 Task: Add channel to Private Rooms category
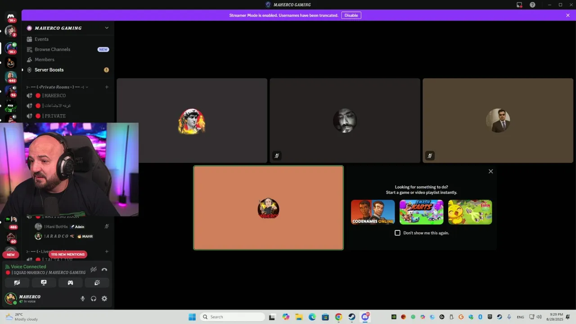[x=107, y=87]
